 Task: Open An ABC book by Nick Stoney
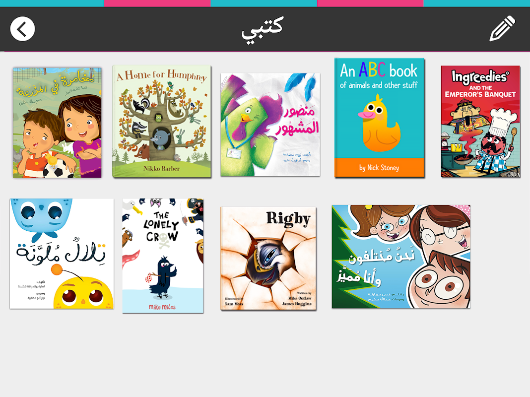(x=379, y=118)
